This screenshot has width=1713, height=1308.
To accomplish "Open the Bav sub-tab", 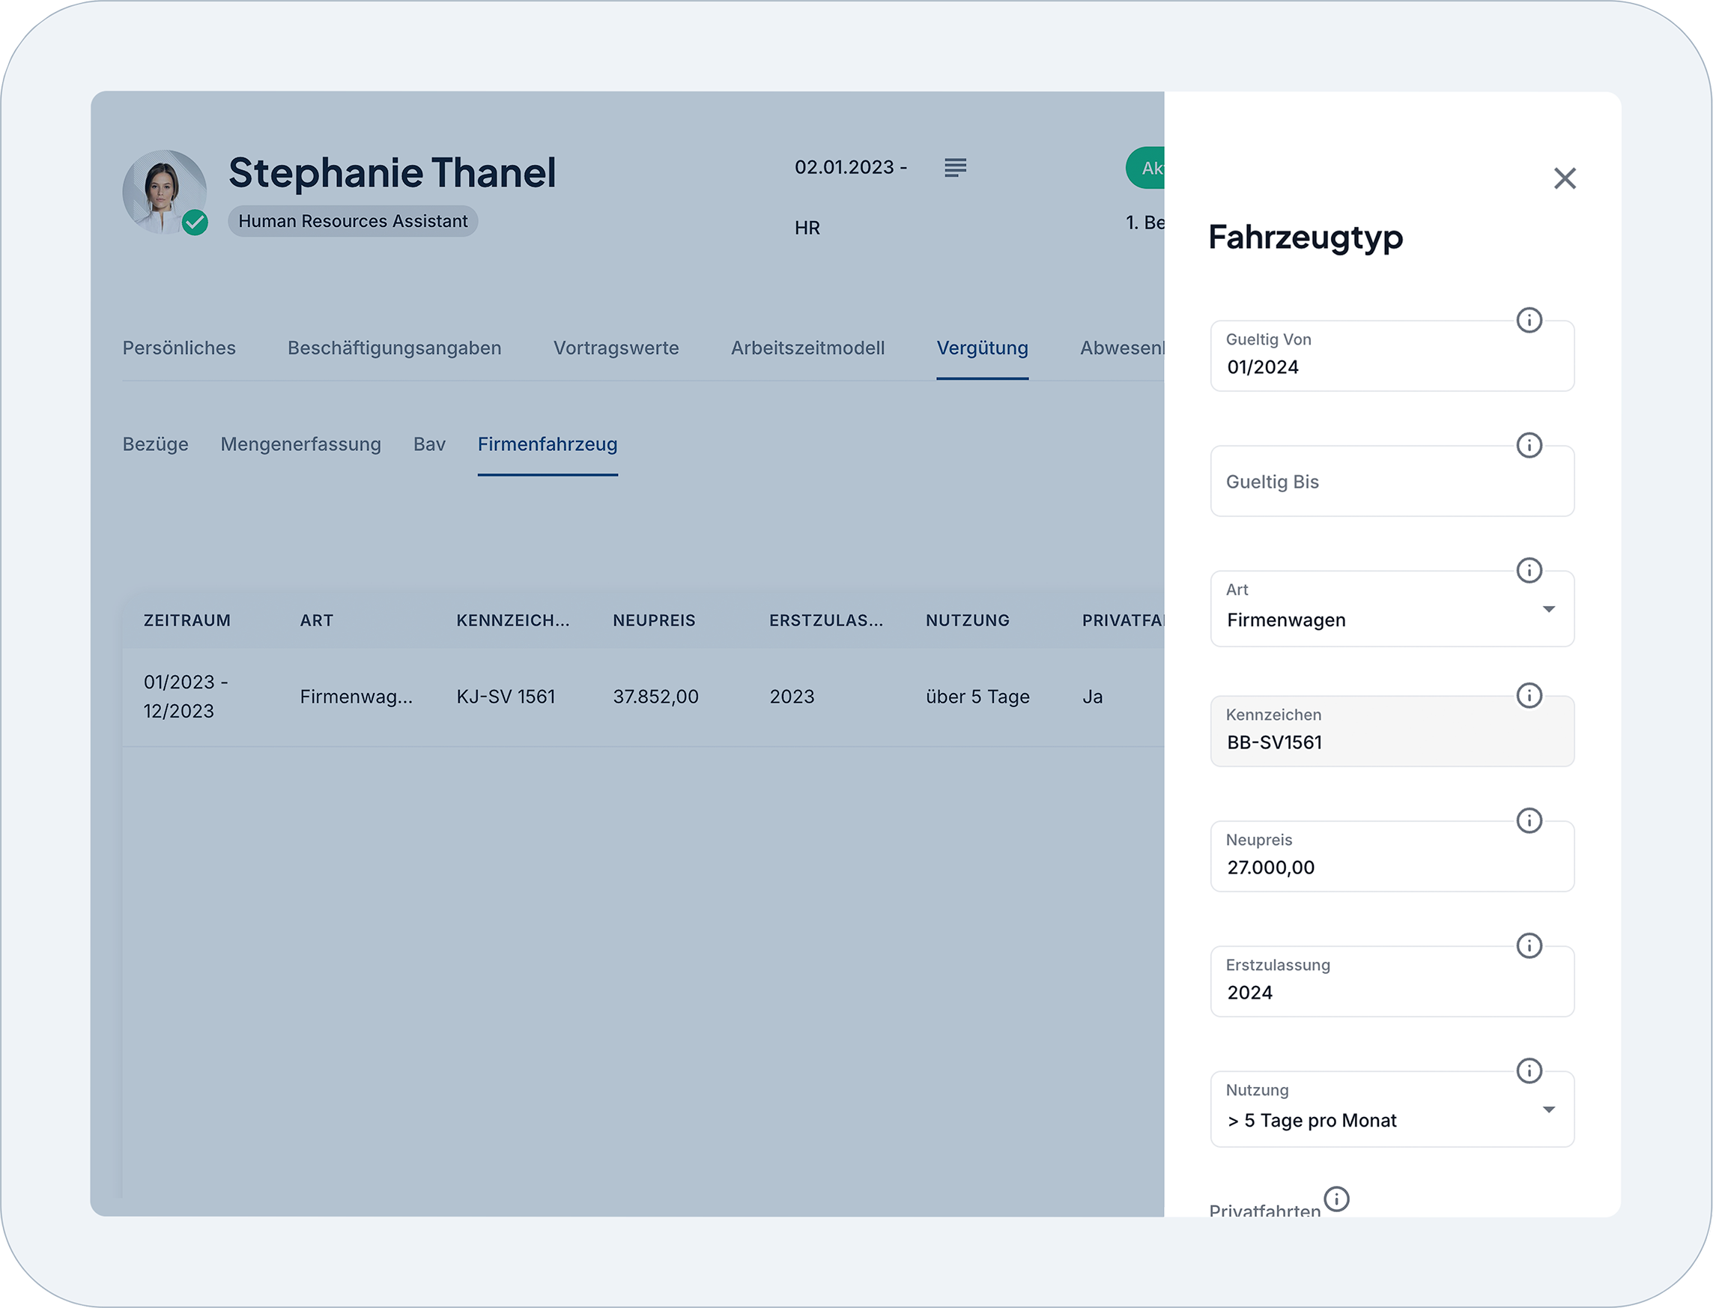I will coord(429,443).
